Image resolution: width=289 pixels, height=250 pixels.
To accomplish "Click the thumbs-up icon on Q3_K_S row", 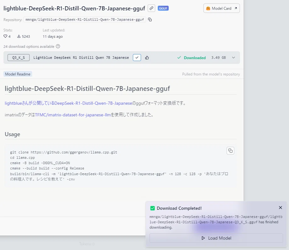I will [x=147, y=58].
